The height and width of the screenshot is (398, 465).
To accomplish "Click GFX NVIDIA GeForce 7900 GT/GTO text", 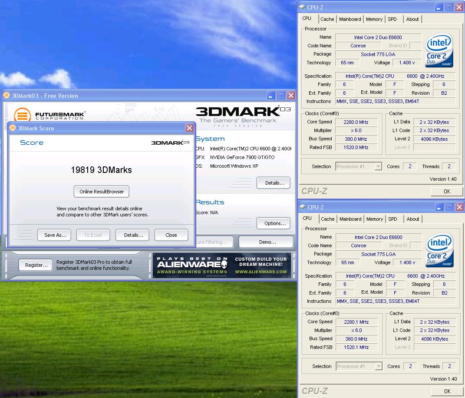I will (242, 157).
